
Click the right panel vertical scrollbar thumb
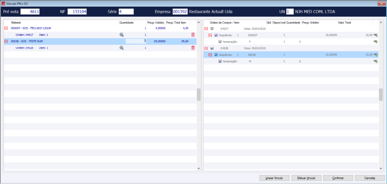pos(381,95)
